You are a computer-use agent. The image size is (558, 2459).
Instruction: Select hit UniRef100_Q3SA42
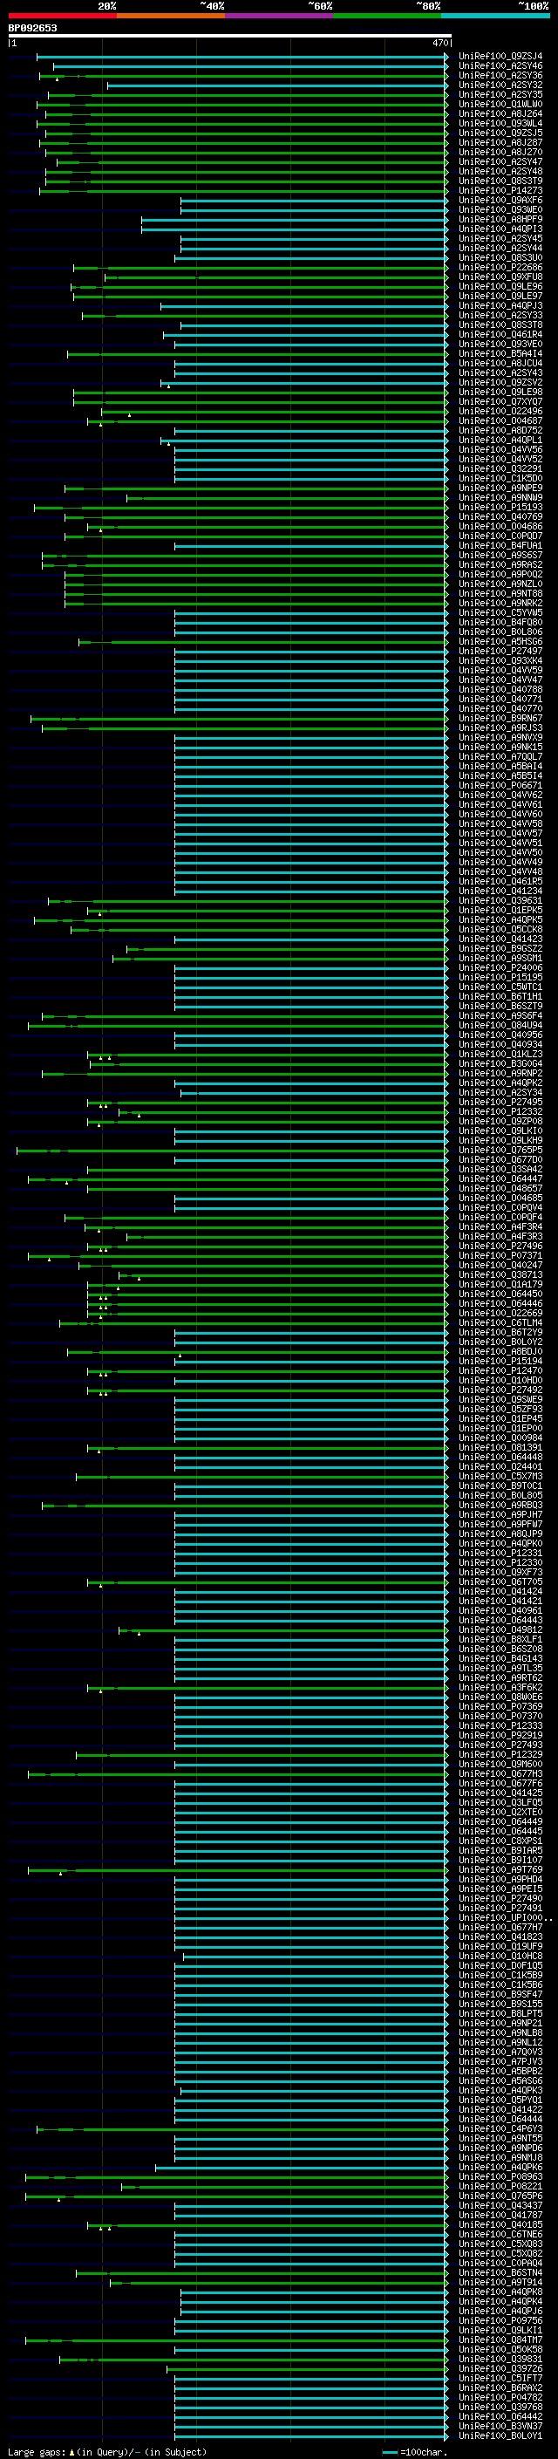tap(500, 1170)
